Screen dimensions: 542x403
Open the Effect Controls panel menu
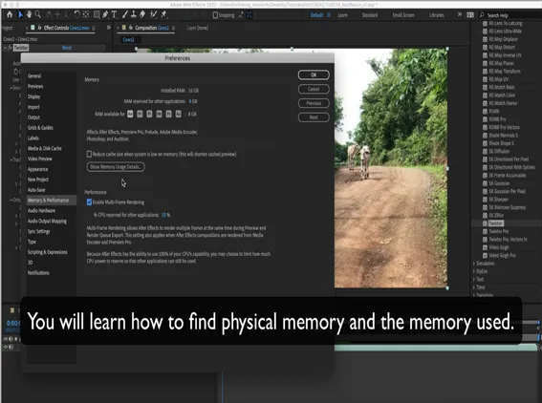pos(94,28)
